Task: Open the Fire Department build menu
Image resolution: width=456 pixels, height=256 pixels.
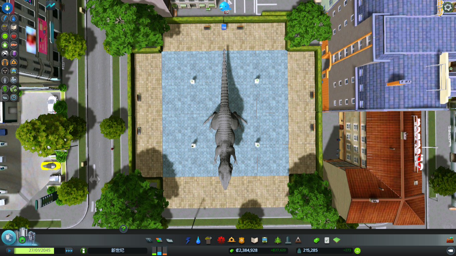Action: point(231,240)
